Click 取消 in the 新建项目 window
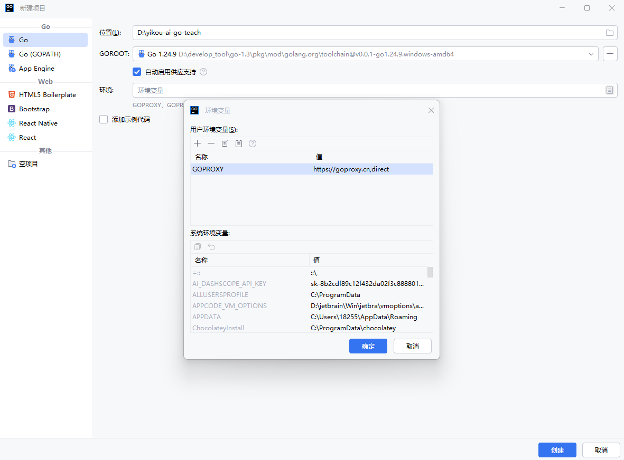The width and height of the screenshot is (624, 460). point(601,450)
